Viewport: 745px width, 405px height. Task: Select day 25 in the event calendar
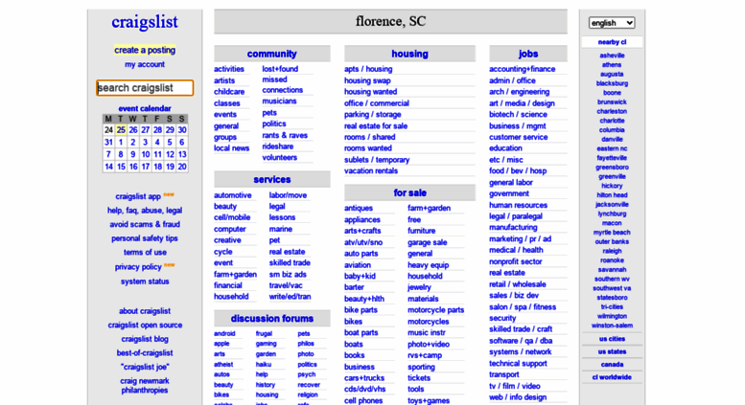coord(121,130)
